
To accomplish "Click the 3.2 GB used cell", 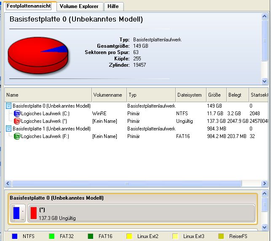I will (x=234, y=114).
